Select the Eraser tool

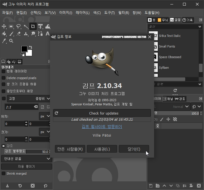coord(18,34)
